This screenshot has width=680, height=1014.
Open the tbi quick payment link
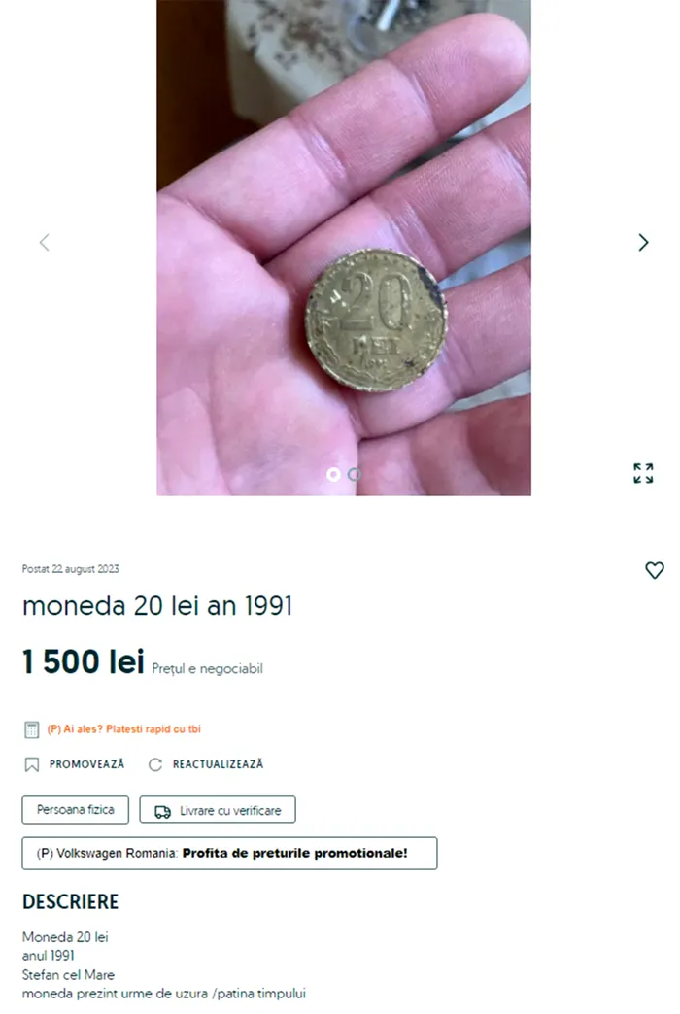[x=124, y=728]
